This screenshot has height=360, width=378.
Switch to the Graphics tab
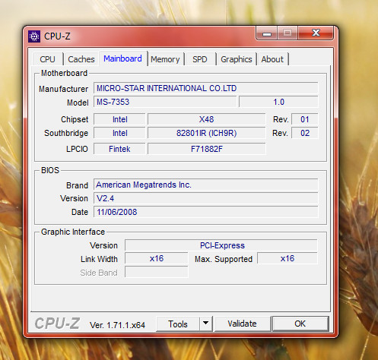(237, 59)
